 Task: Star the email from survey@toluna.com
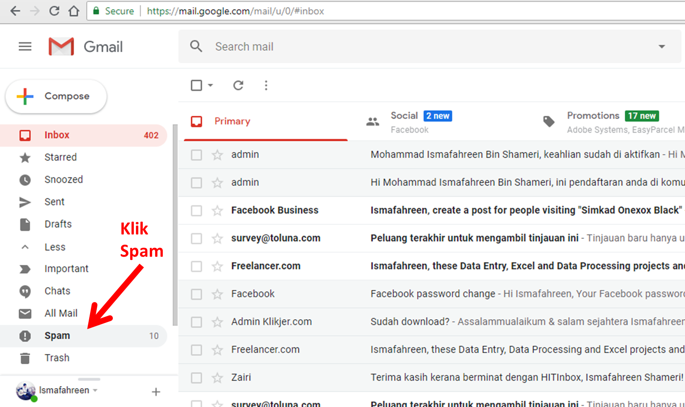click(x=217, y=238)
